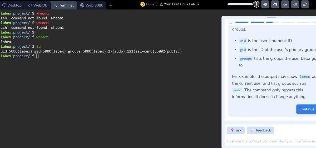Click the 'labex' code label in guide
This screenshot has width=316, height=148.
[x=305, y=77]
